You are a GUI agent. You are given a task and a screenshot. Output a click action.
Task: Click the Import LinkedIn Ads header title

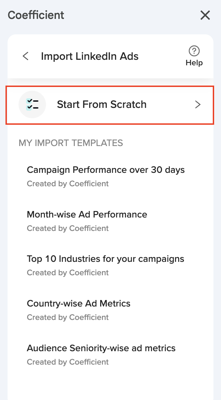pos(90,56)
